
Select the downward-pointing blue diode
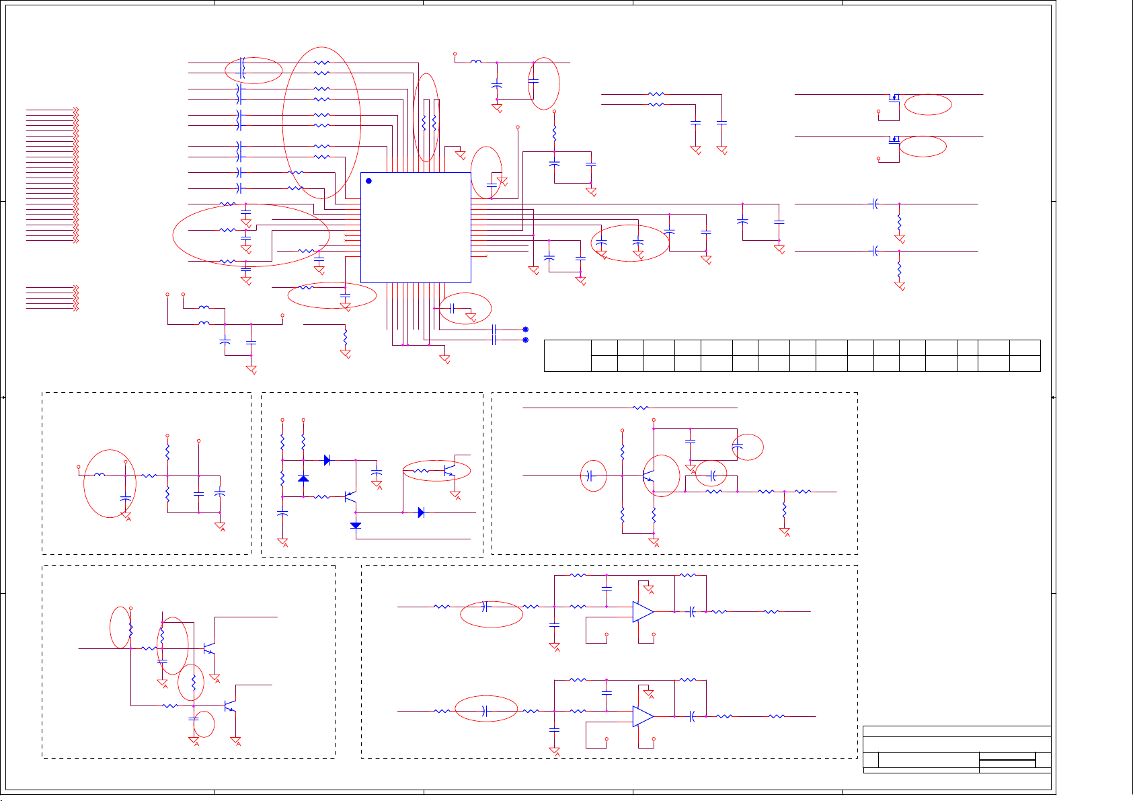tap(356, 525)
